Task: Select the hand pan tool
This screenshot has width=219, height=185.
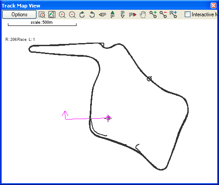Action: 142,15
